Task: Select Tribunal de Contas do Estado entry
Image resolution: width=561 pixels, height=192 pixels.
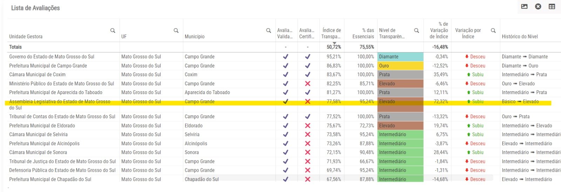Action: pos(62,116)
